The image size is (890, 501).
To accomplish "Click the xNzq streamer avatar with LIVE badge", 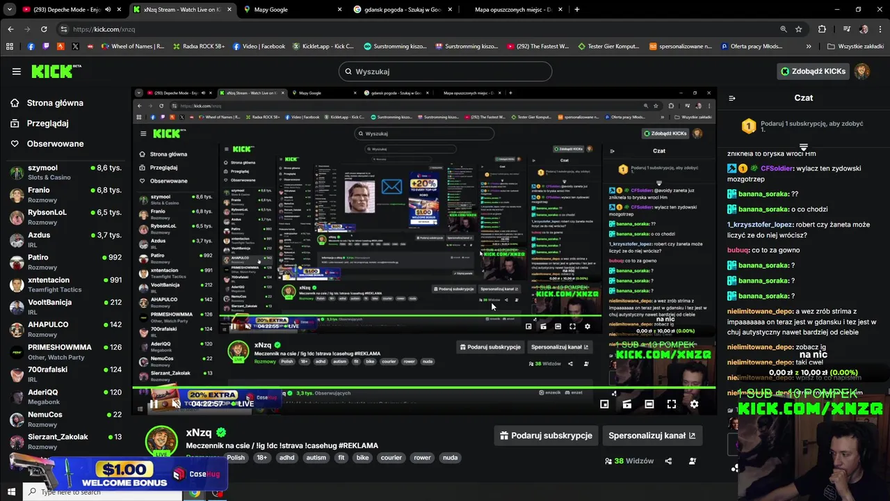I will coord(161,442).
